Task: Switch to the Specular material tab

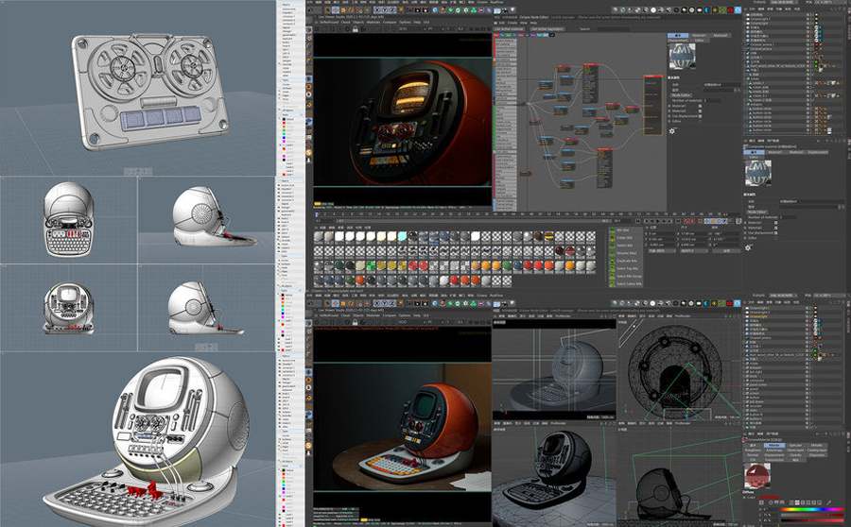Action: tap(795, 445)
